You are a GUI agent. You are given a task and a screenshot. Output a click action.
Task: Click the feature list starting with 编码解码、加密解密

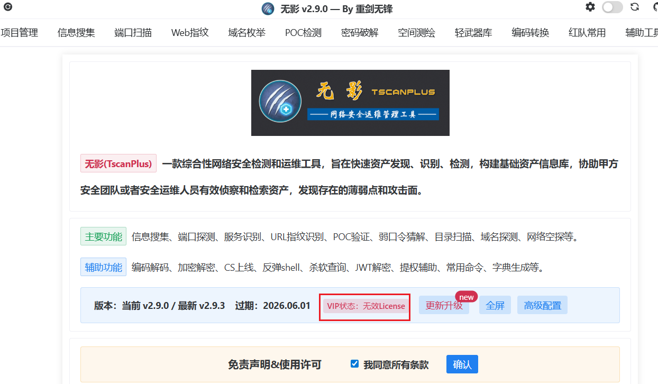338,267
